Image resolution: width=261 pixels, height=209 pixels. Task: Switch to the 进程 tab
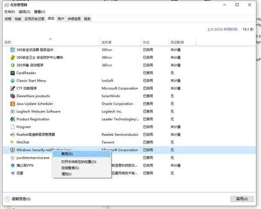pos(8,19)
